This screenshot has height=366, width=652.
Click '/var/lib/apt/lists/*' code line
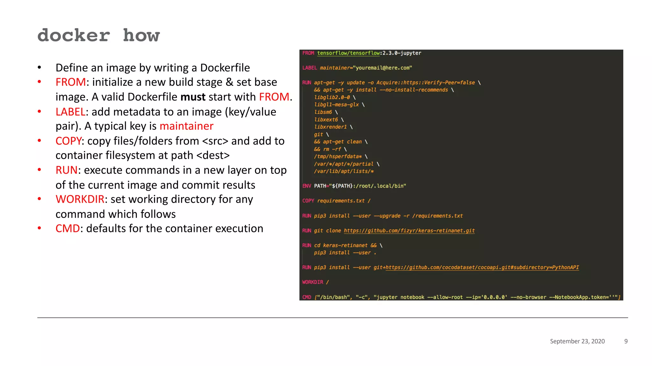click(344, 171)
